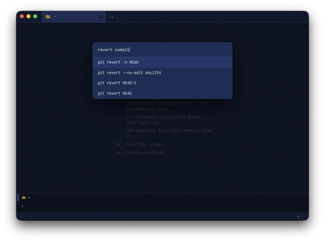Image resolution: width=325 pixels, height=242 pixels.
Task: Click the green maximize window button
Action: 35,16
